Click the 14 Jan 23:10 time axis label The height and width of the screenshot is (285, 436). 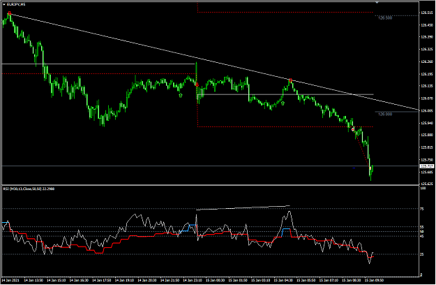pyautogui.click(x=193, y=280)
